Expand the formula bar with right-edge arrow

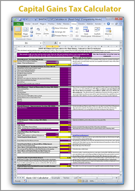(121, 43)
